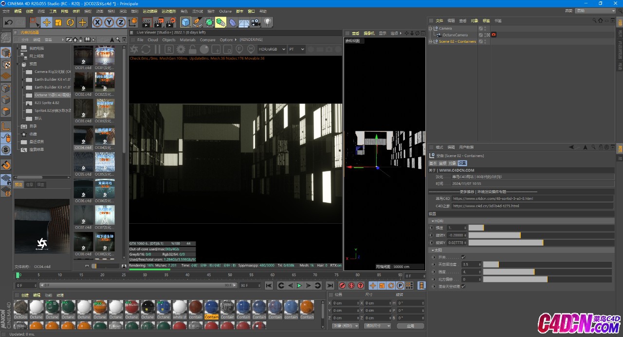Click the Light bulb icon
This screenshot has width=623, height=337.
267,22
